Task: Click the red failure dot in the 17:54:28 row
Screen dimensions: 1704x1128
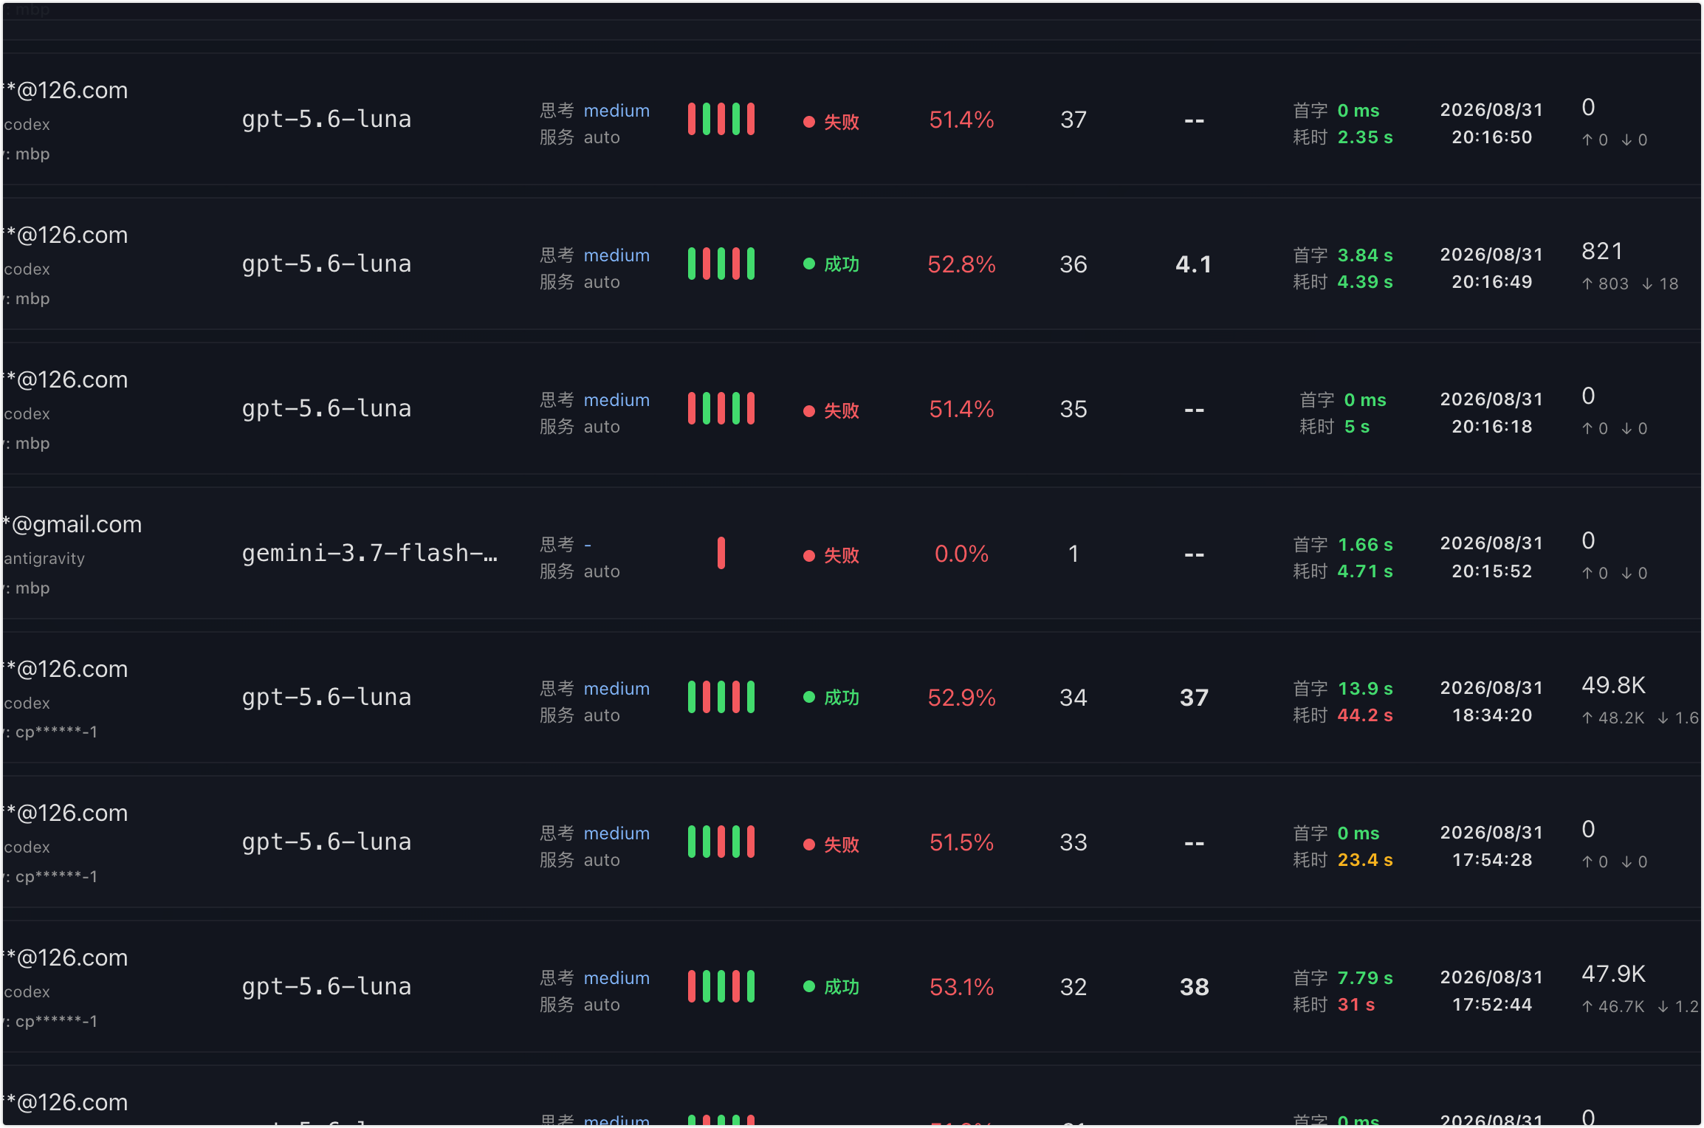Action: pyautogui.click(x=809, y=845)
